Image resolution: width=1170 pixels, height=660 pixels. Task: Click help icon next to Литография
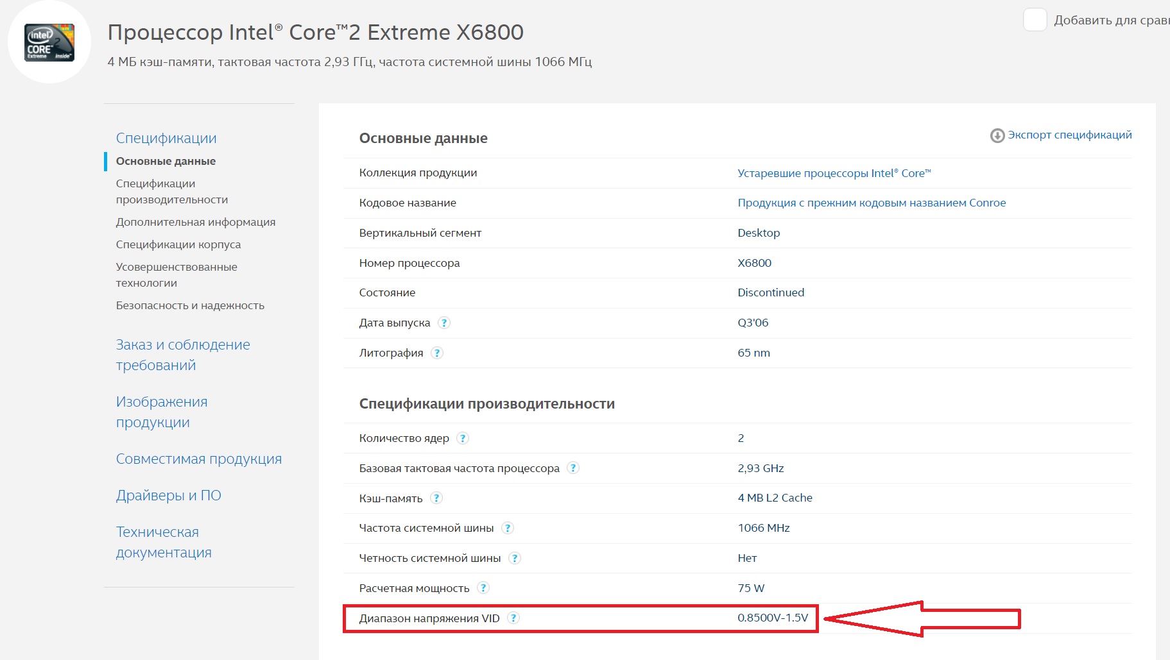437,353
